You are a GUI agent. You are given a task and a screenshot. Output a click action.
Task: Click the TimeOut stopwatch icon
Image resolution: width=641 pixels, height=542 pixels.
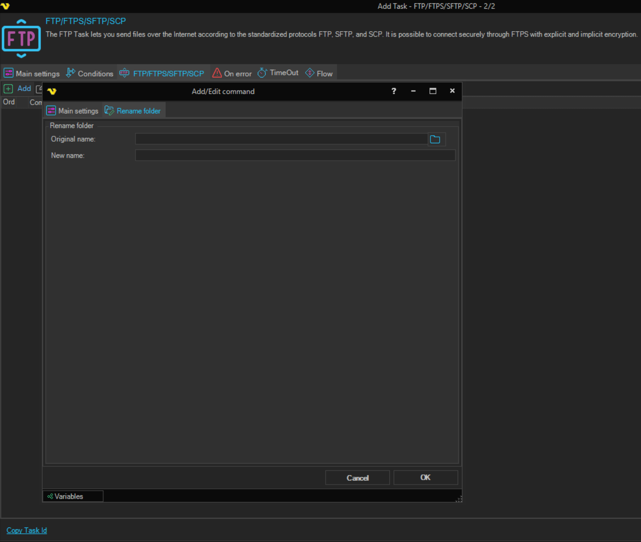pyautogui.click(x=262, y=73)
